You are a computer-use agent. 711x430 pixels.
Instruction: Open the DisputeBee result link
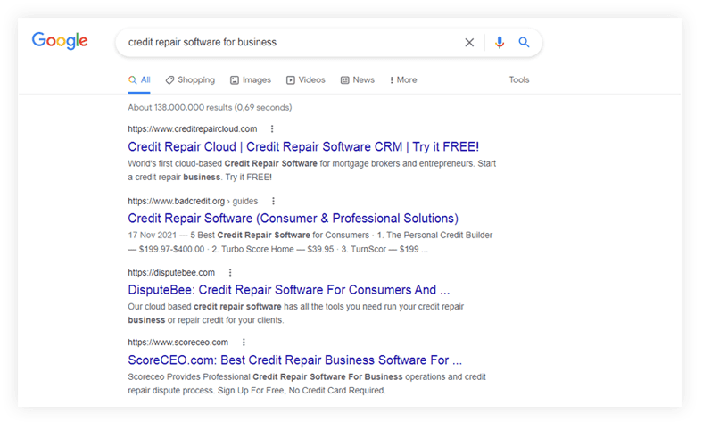tap(288, 290)
